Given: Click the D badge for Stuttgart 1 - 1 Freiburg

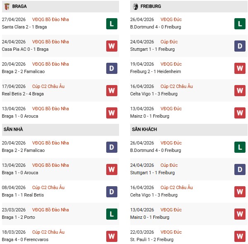Looking at the screenshot, I should click(240, 46).
